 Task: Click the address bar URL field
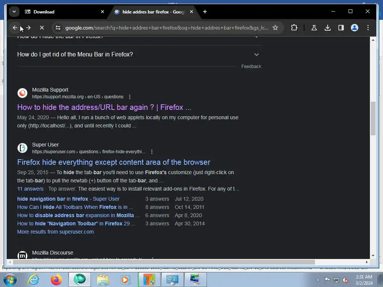167,28
